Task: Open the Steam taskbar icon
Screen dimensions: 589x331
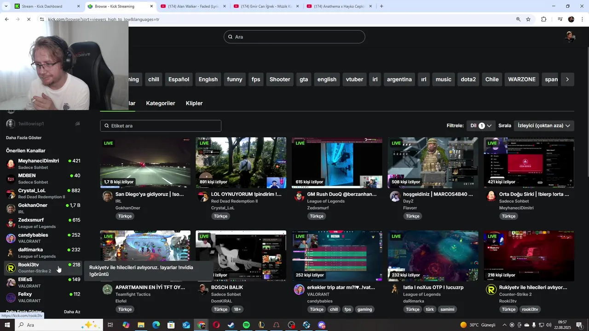Action: 231,325
